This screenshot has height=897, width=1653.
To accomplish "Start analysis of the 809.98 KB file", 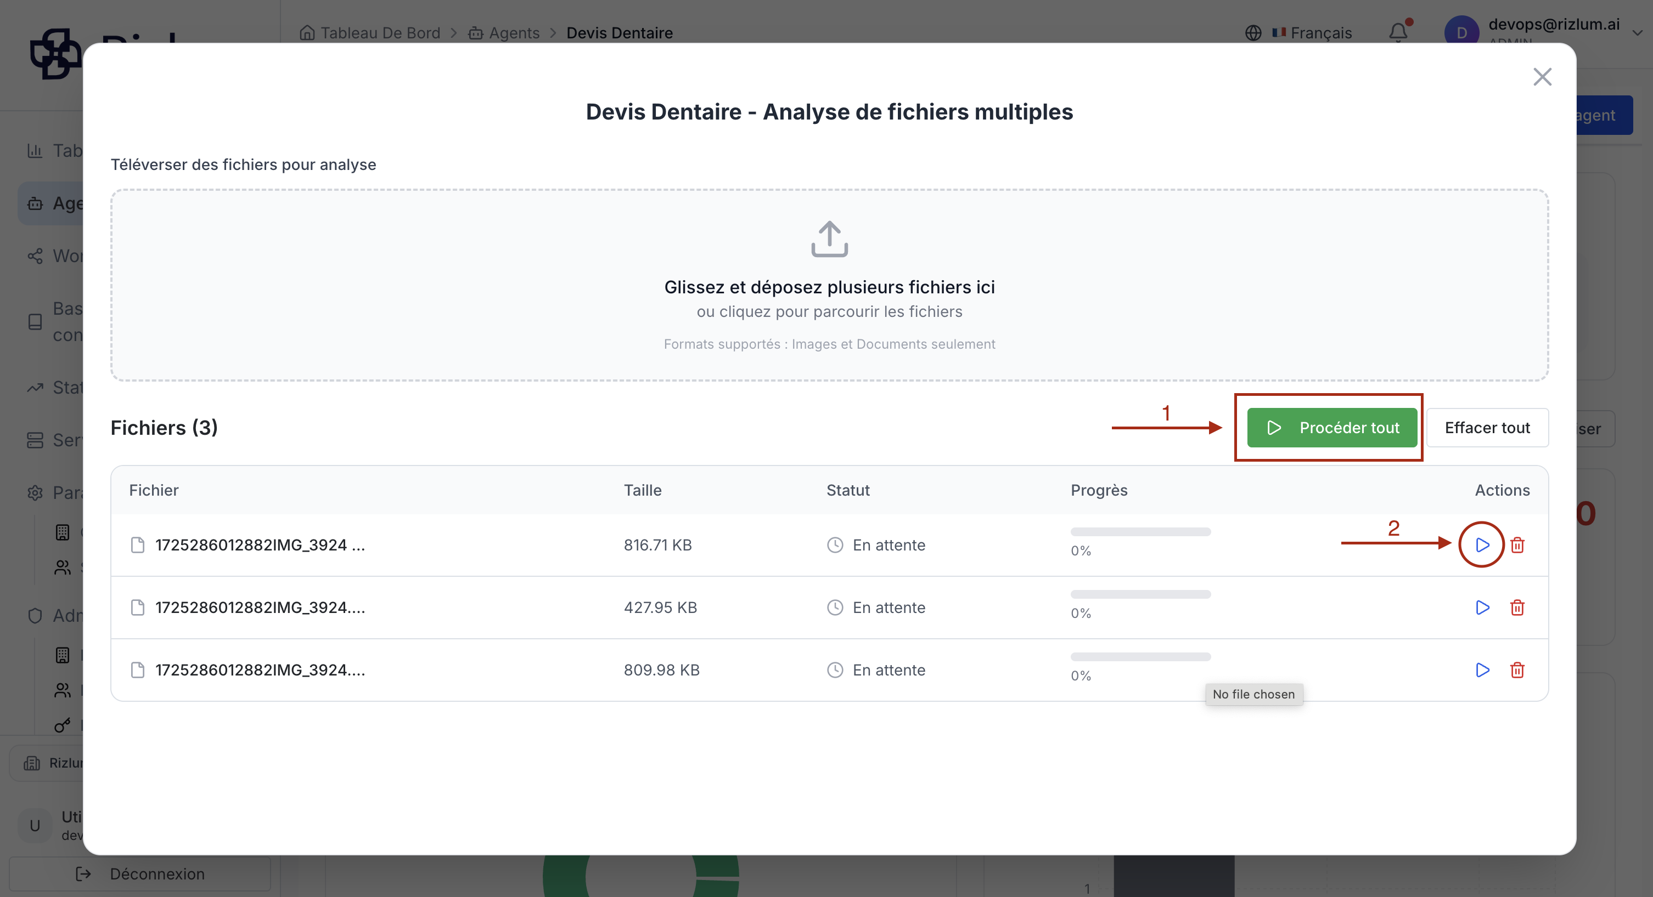I will click(x=1482, y=670).
